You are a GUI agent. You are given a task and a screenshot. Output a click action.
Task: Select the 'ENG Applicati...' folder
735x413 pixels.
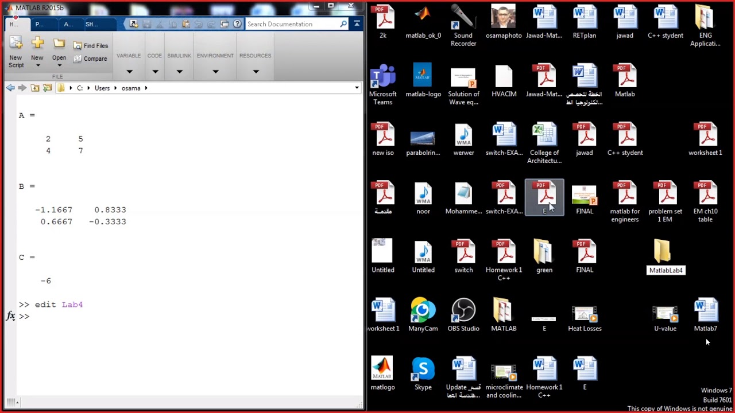point(706,26)
